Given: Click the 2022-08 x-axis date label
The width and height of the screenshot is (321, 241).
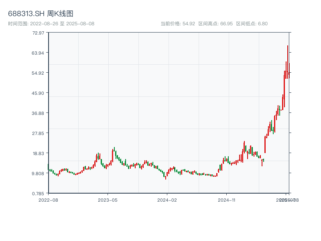Looking at the screenshot, I should click(48, 200).
